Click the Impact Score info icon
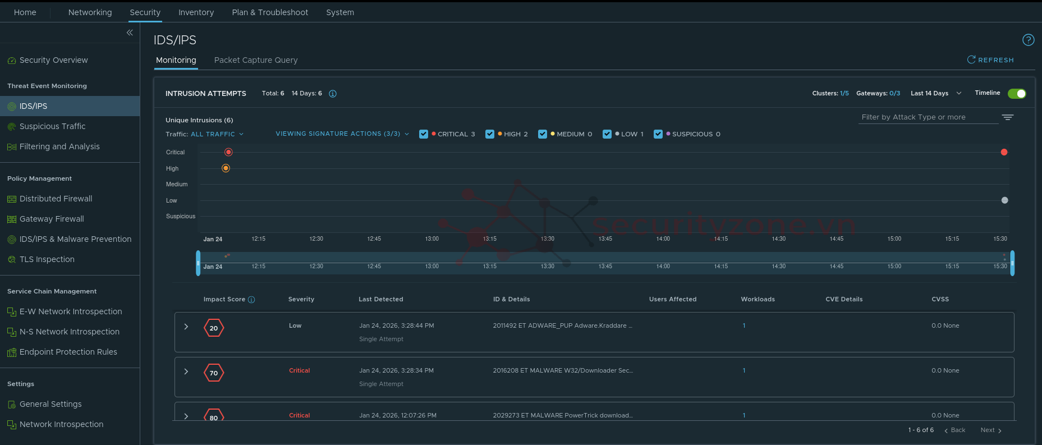The height and width of the screenshot is (445, 1042). (251, 300)
